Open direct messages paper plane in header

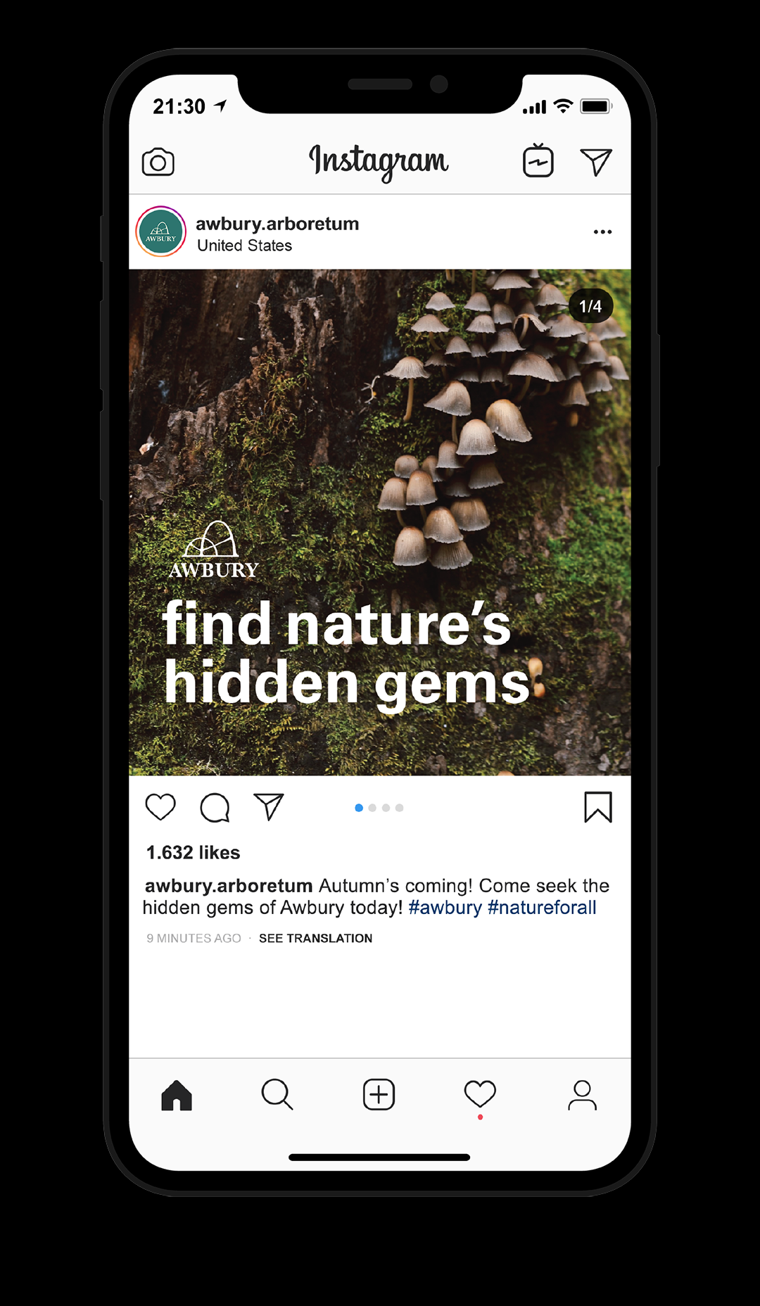[596, 162]
